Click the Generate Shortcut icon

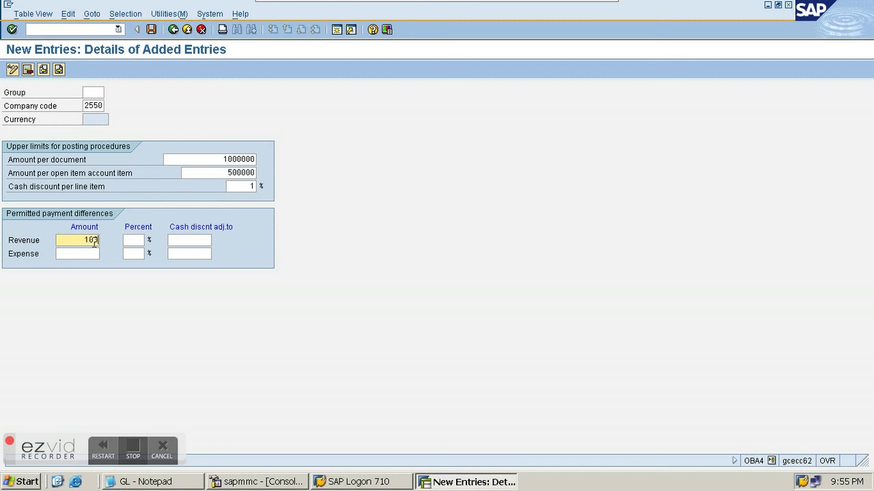(351, 29)
